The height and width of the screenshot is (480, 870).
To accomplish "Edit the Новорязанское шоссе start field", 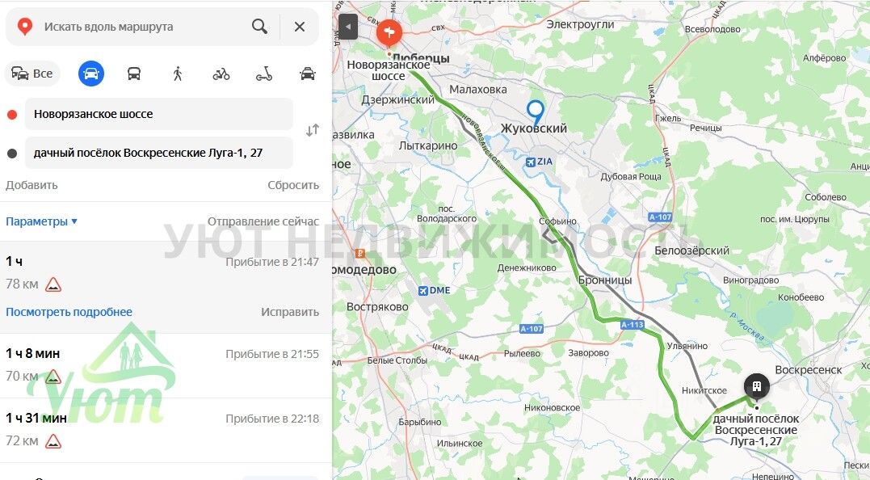I will pyautogui.click(x=158, y=114).
